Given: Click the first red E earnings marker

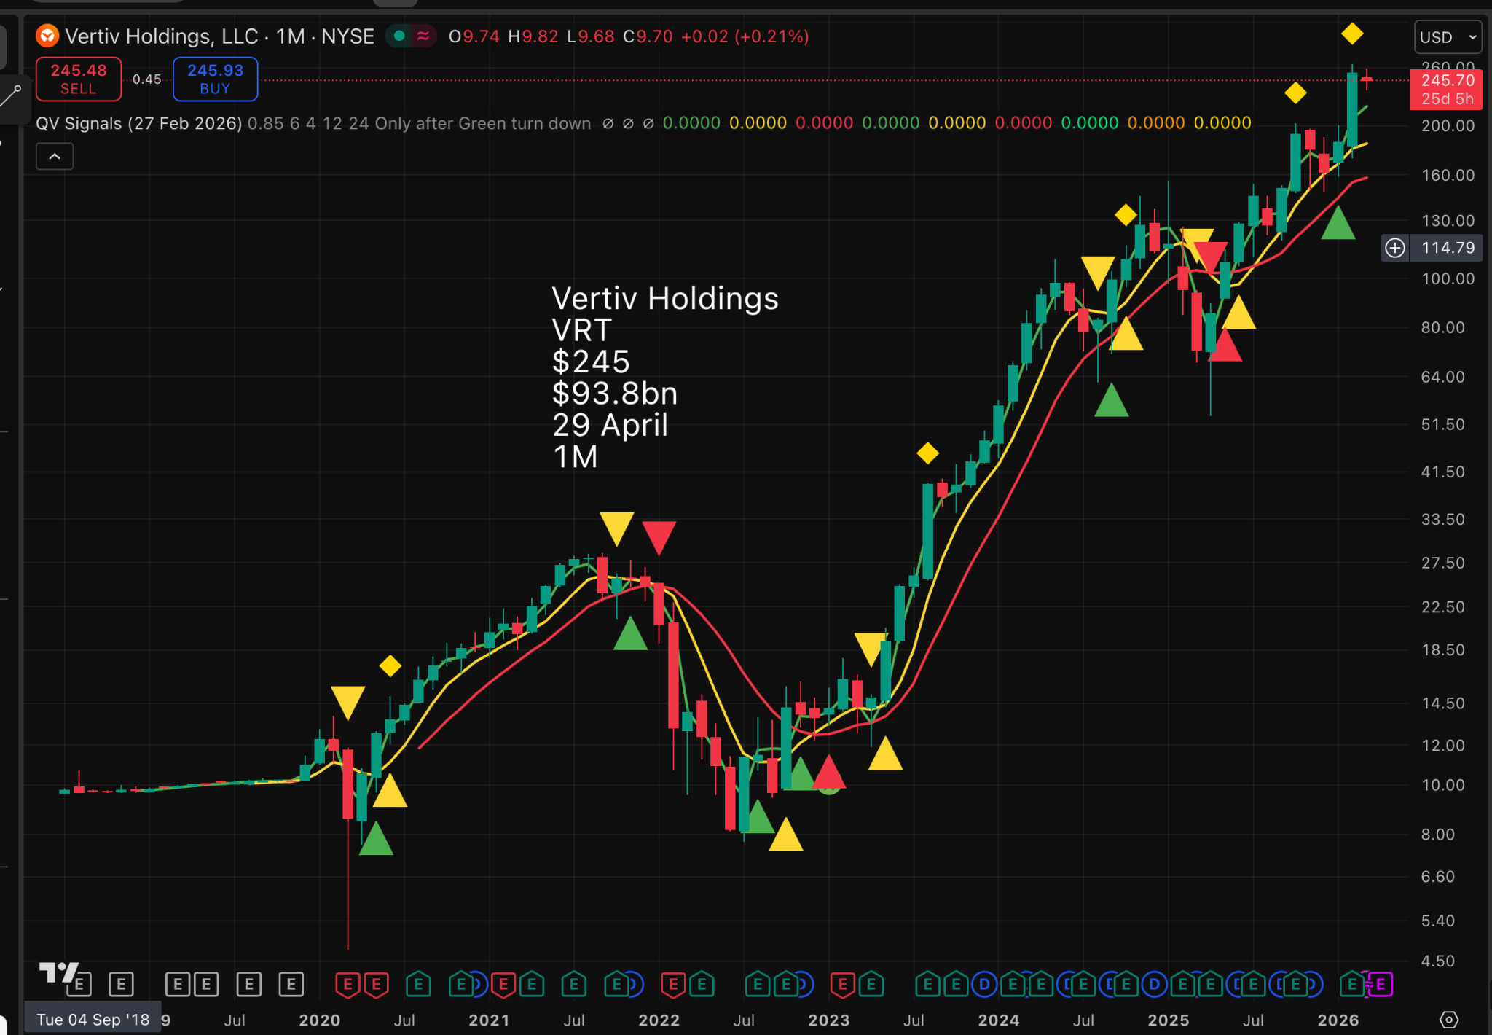Looking at the screenshot, I should tap(348, 985).
